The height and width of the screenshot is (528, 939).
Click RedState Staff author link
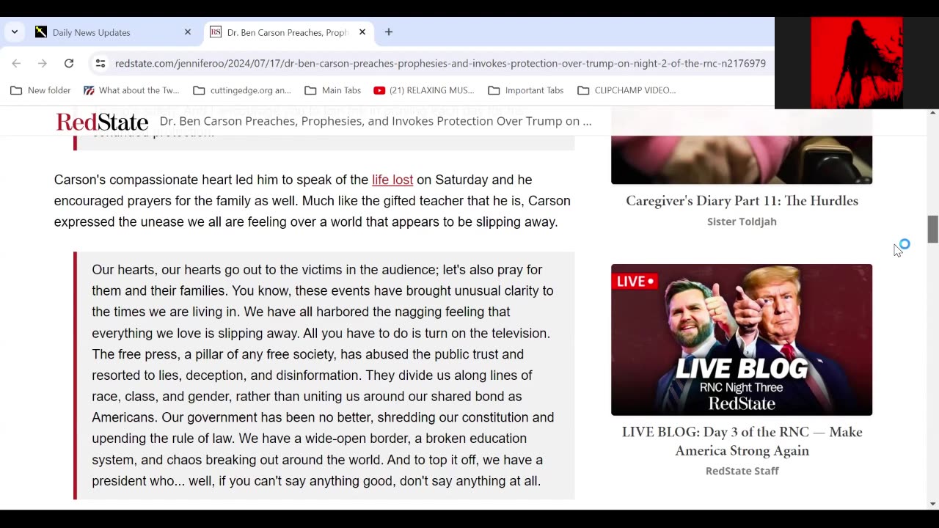[742, 471]
